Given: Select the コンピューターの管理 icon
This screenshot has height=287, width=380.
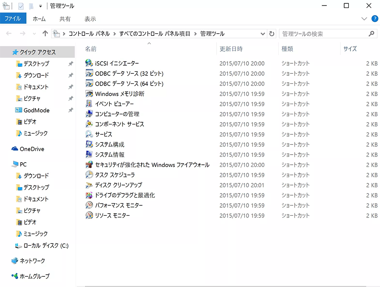Looking at the screenshot, I should [x=89, y=114].
